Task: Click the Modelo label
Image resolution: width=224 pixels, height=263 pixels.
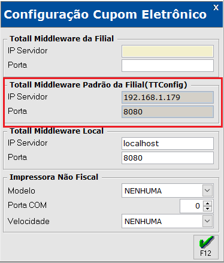Action: point(22,191)
